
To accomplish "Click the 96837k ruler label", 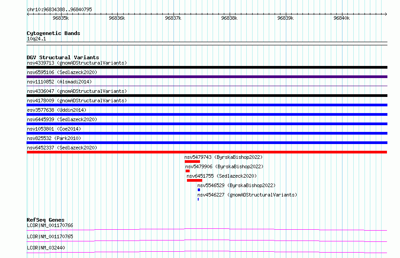I will pyautogui.click(x=173, y=18).
